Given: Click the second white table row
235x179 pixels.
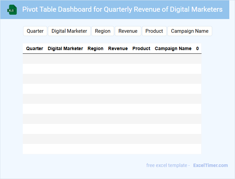Looking at the screenshot, I should point(112,89).
